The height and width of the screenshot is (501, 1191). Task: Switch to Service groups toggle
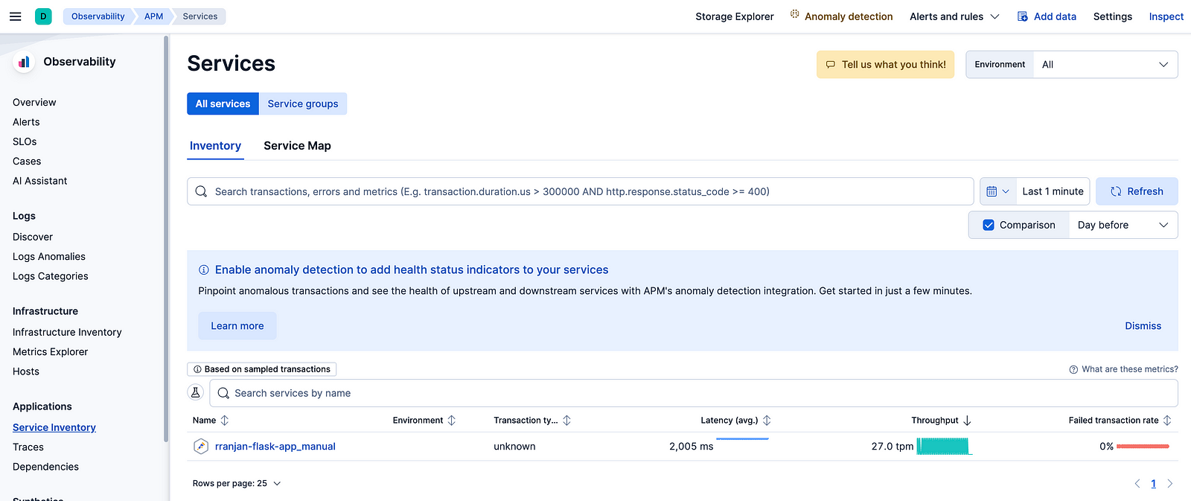click(303, 103)
